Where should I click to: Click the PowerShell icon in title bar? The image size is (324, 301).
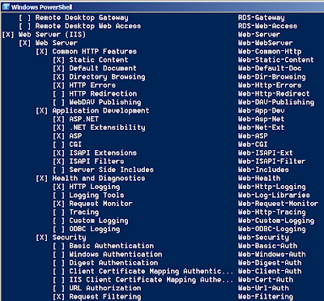pyautogui.click(x=6, y=6)
